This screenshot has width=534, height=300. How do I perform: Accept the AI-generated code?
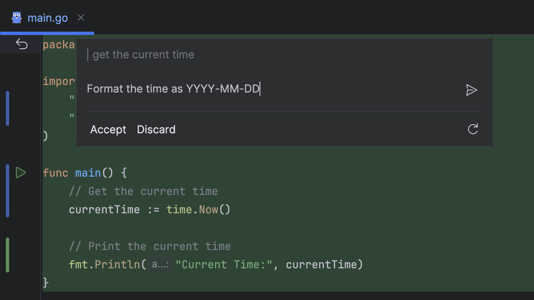pos(108,130)
